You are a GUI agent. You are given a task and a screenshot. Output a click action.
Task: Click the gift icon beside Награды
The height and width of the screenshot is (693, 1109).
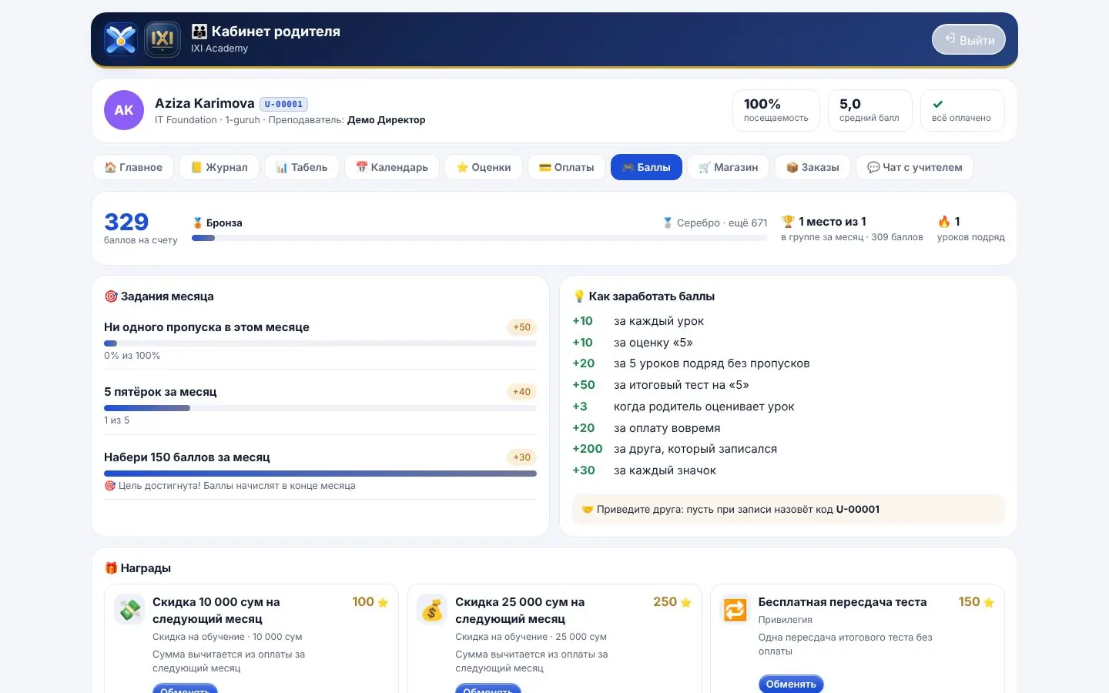tap(111, 568)
